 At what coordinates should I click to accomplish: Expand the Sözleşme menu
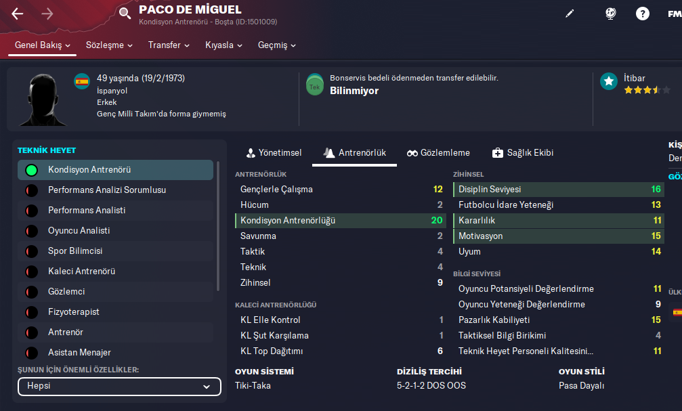tap(110, 45)
